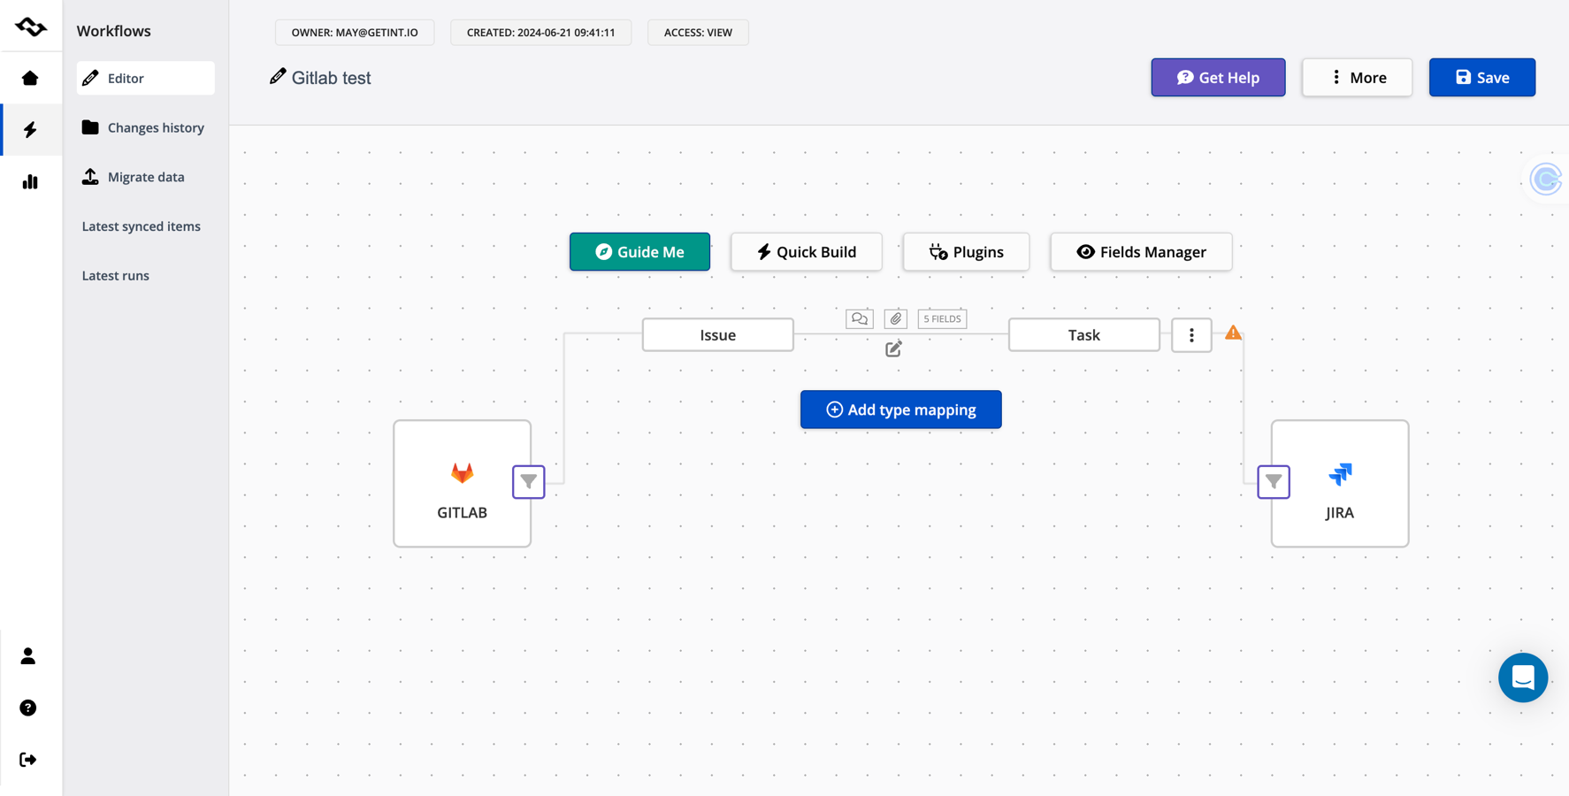Screen dimensions: 1569x796
Task: Open the chat support bubble
Action: click(x=1522, y=677)
